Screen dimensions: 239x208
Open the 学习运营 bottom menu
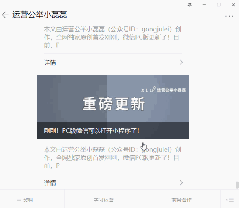tap(104, 200)
